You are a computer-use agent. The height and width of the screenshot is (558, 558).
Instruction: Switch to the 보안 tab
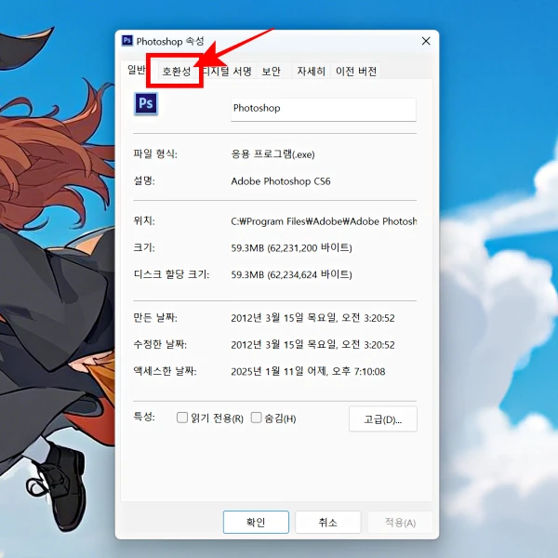[272, 72]
